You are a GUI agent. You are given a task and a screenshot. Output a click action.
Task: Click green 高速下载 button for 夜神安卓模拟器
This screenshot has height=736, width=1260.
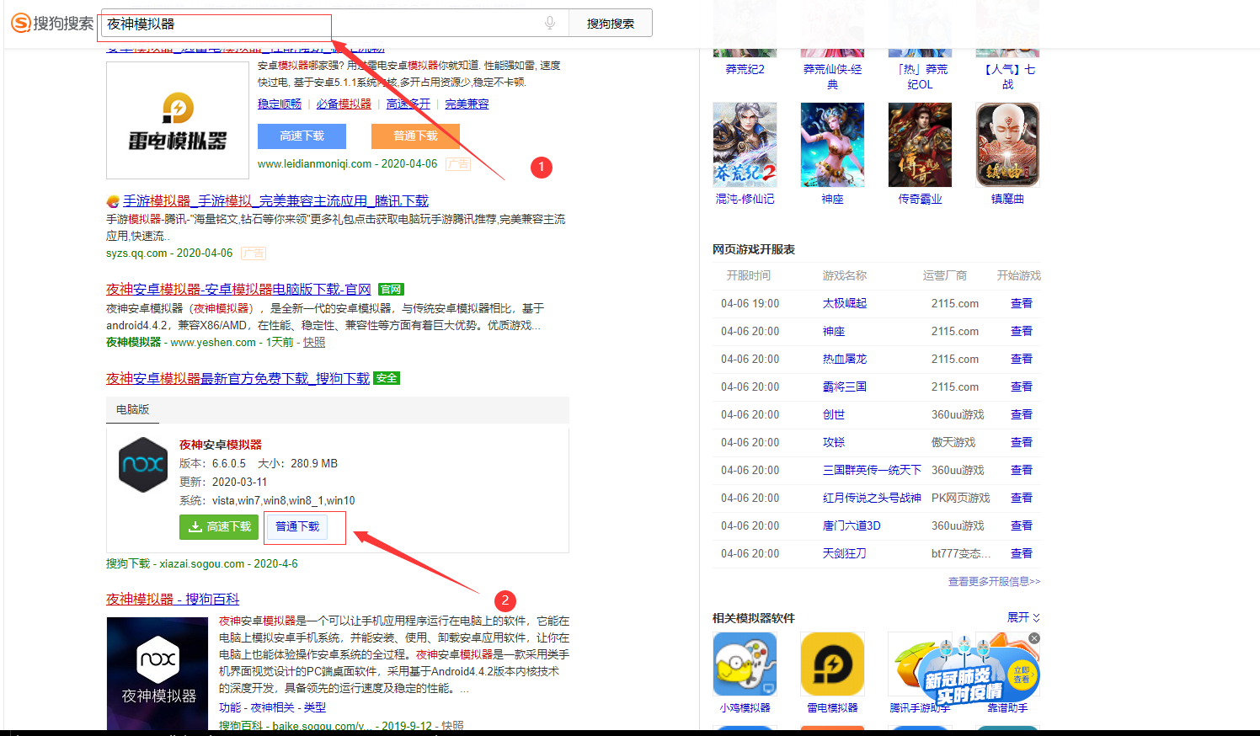[x=219, y=526]
